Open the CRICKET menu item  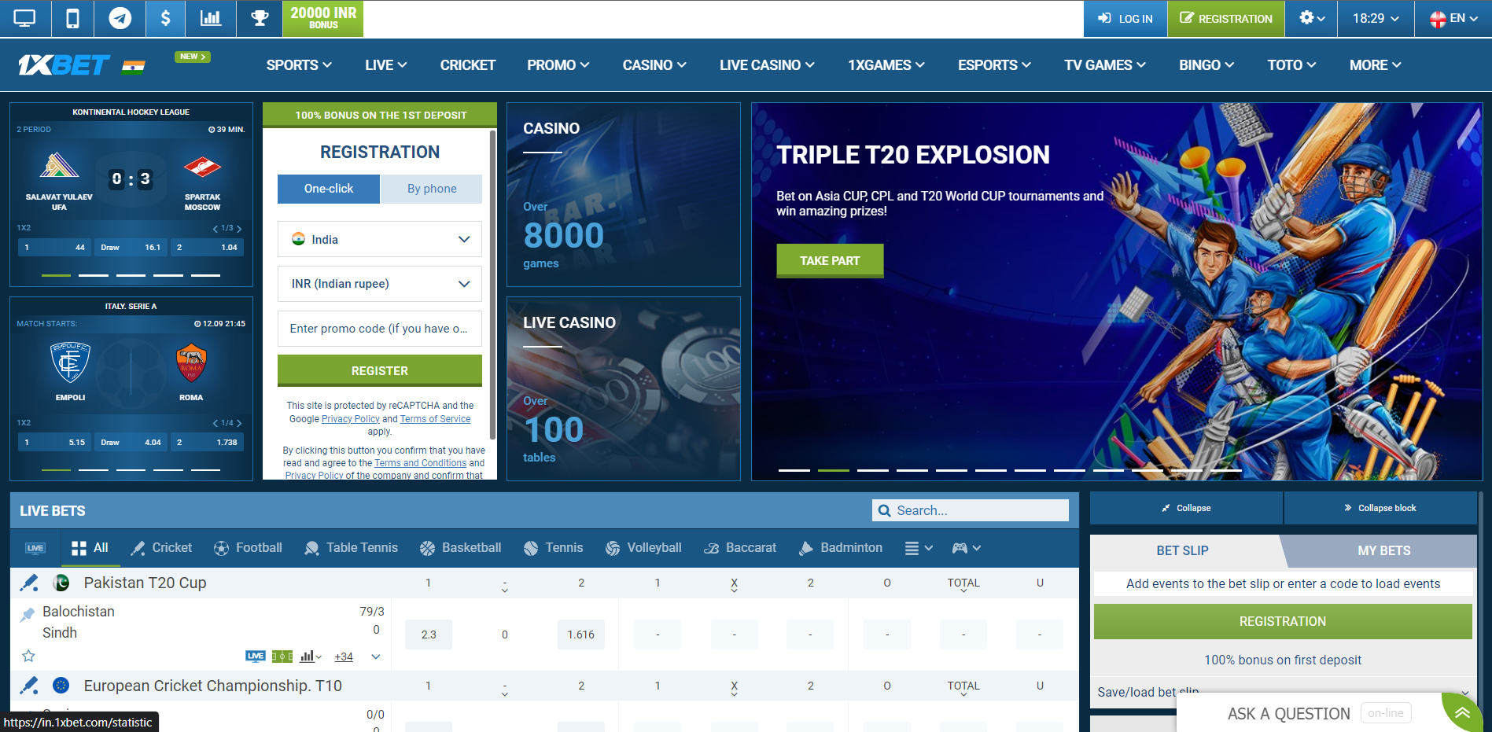click(x=467, y=65)
